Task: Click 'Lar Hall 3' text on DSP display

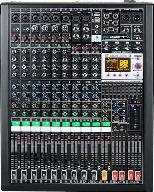Action: (112, 68)
